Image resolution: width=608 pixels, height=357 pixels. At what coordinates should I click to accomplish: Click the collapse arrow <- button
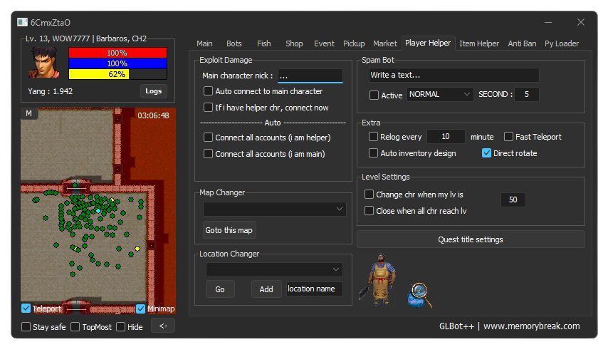[163, 326]
